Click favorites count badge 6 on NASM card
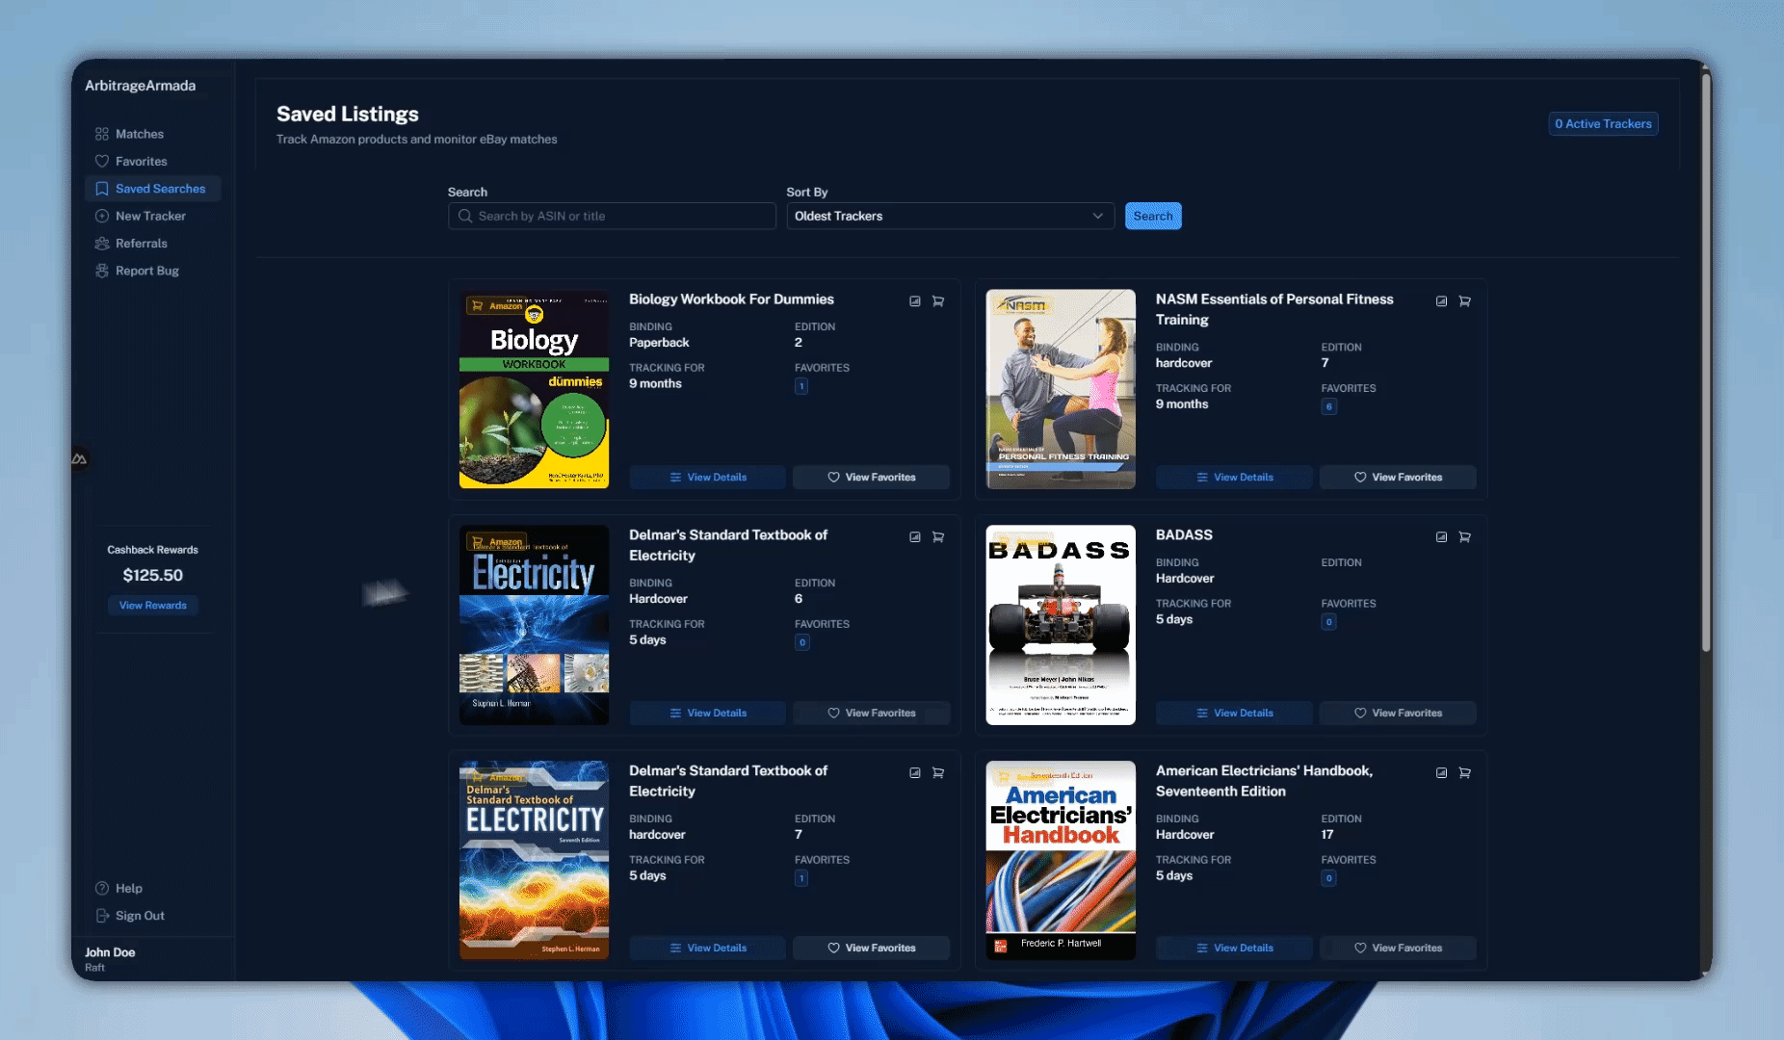Screen dimensions: 1784x1040 [1328, 406]
